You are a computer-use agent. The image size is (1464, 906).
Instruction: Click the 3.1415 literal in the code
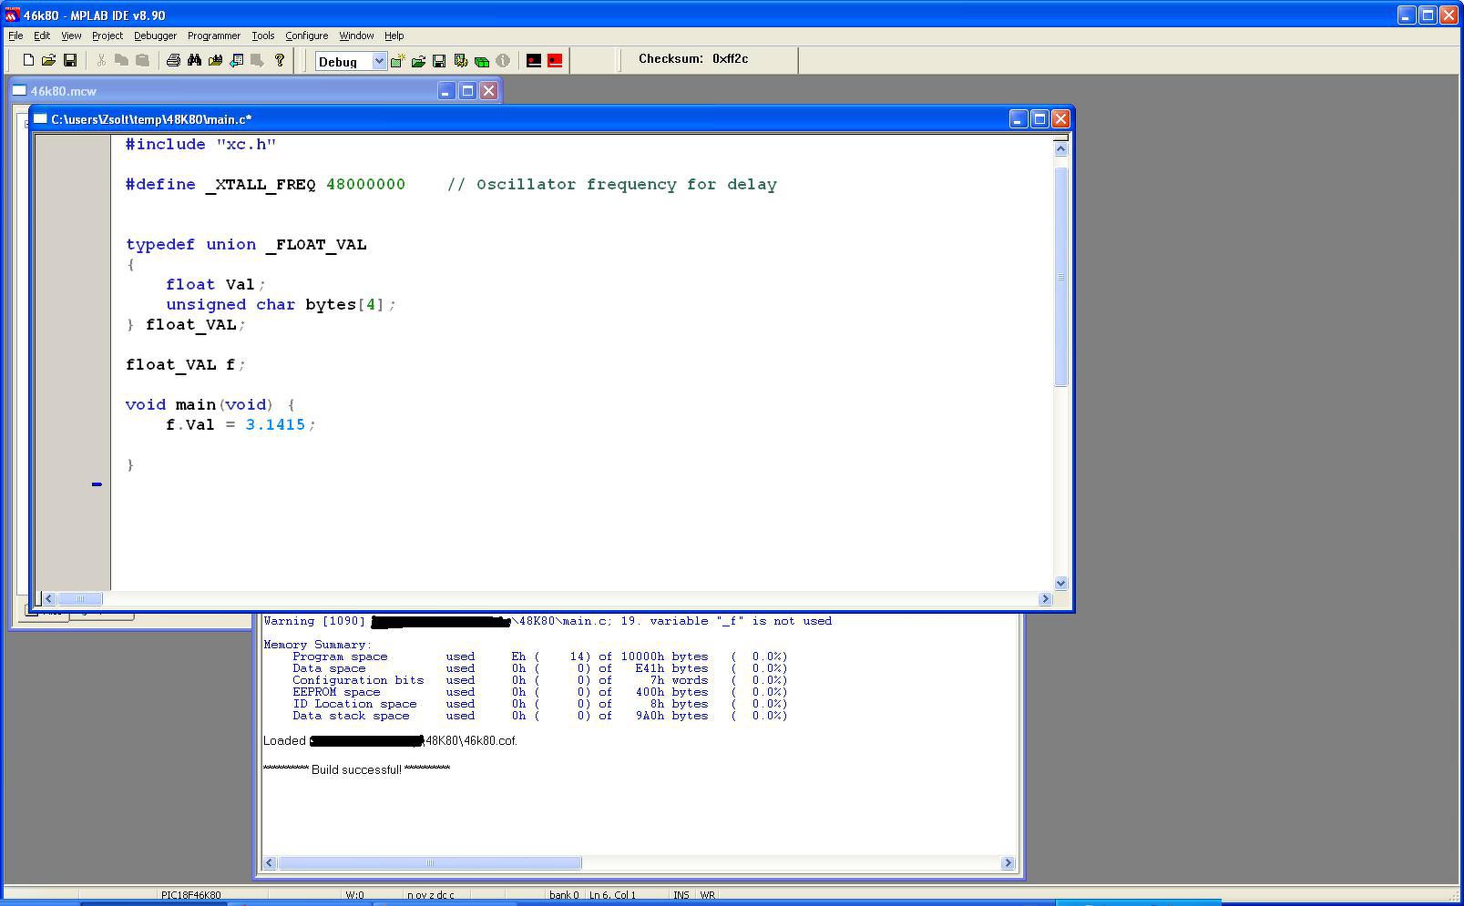(x=275, y=425)
